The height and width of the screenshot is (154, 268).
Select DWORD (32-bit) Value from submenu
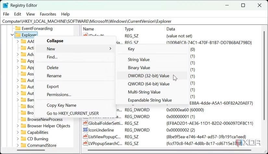pos(148,76)
